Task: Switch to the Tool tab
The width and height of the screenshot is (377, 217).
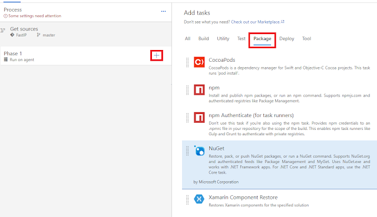Action: pos(306,39)
